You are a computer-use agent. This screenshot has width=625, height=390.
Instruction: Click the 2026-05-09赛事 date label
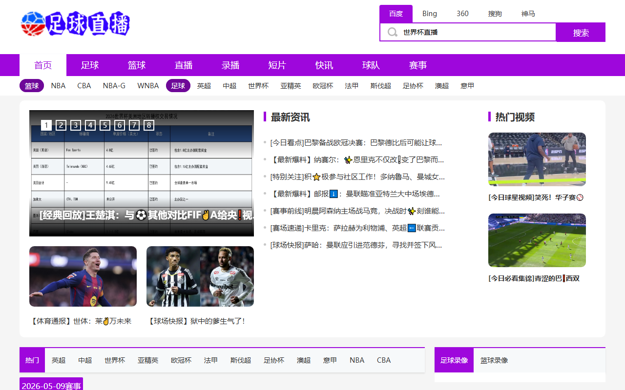click(x=51, y=385)
